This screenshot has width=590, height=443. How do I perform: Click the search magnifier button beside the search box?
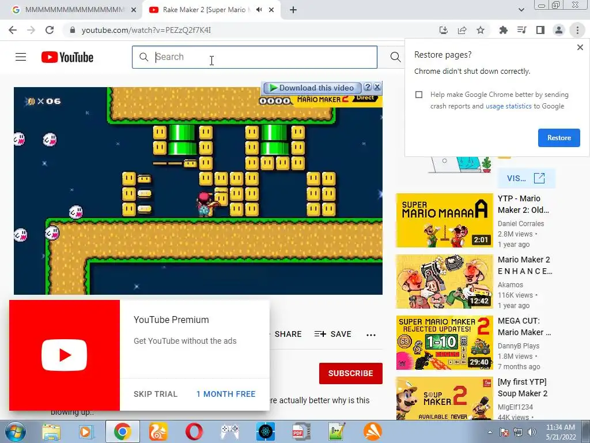395,57
